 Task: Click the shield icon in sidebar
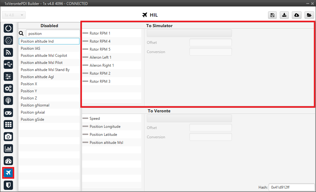click(x=8, y=185)
